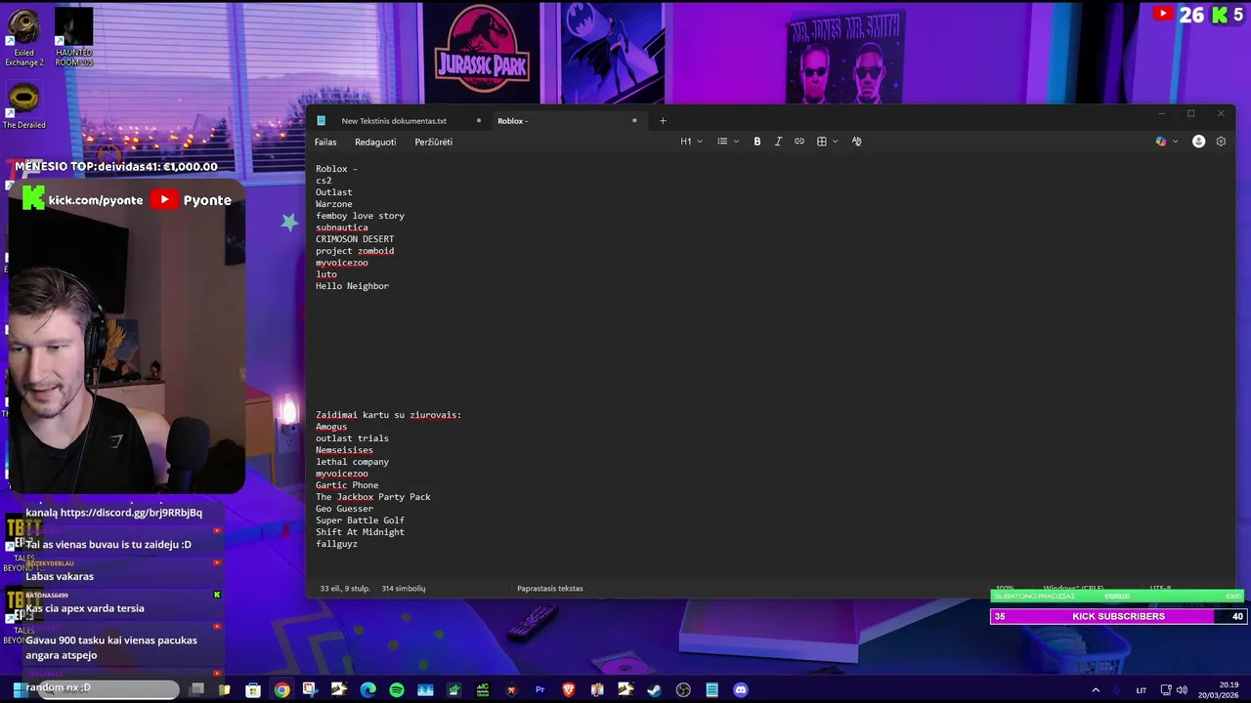Click the 'Outlast' line

(x=334, y=192)
